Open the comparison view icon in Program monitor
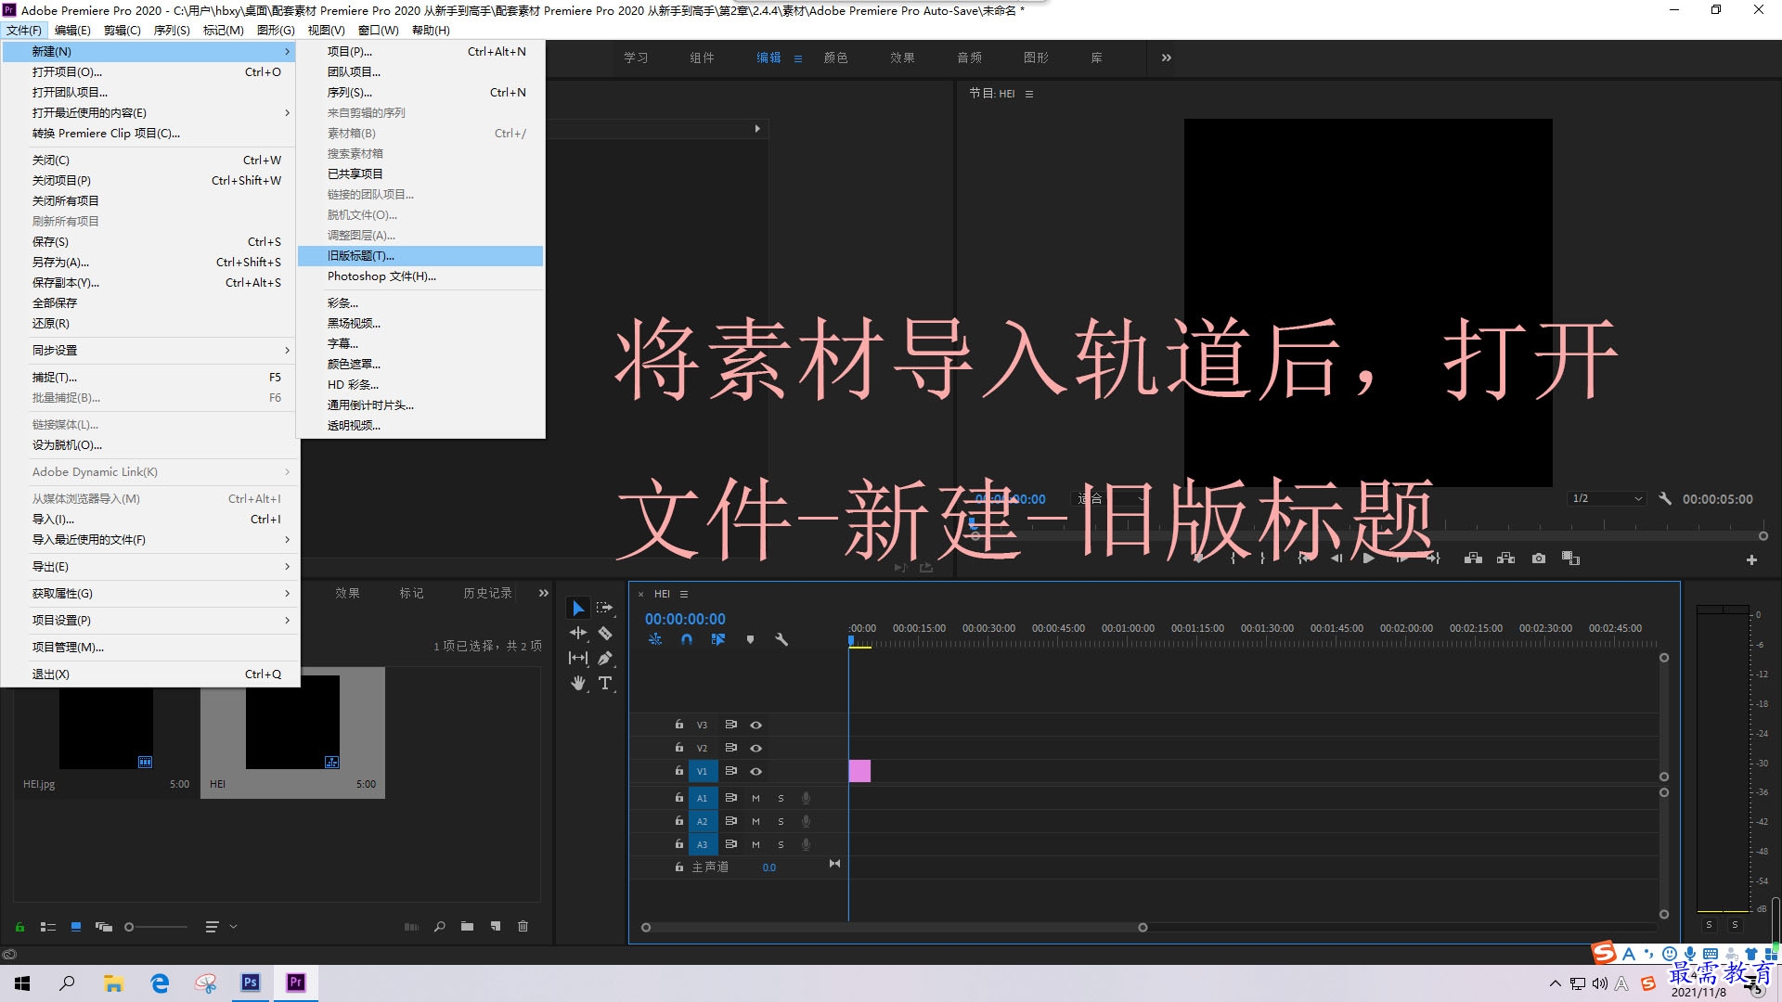 point(1570,559)
